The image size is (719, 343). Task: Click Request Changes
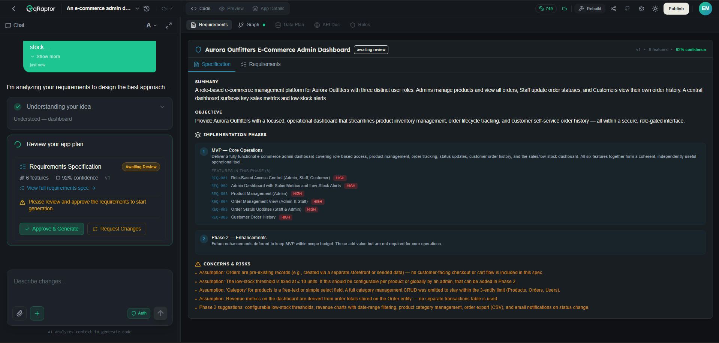pyautogui.click(x=117, y=229)
